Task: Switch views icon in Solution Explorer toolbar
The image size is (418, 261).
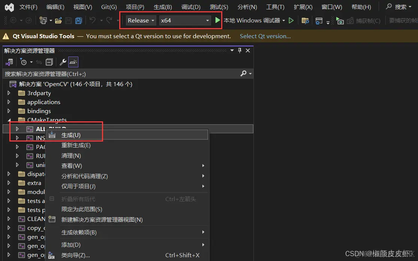Action: point(9,62)
